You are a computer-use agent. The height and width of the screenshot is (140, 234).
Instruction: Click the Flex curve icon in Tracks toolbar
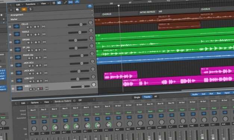point(65,2)
